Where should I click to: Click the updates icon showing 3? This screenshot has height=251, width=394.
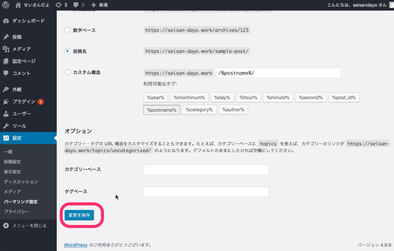point(61,5)
